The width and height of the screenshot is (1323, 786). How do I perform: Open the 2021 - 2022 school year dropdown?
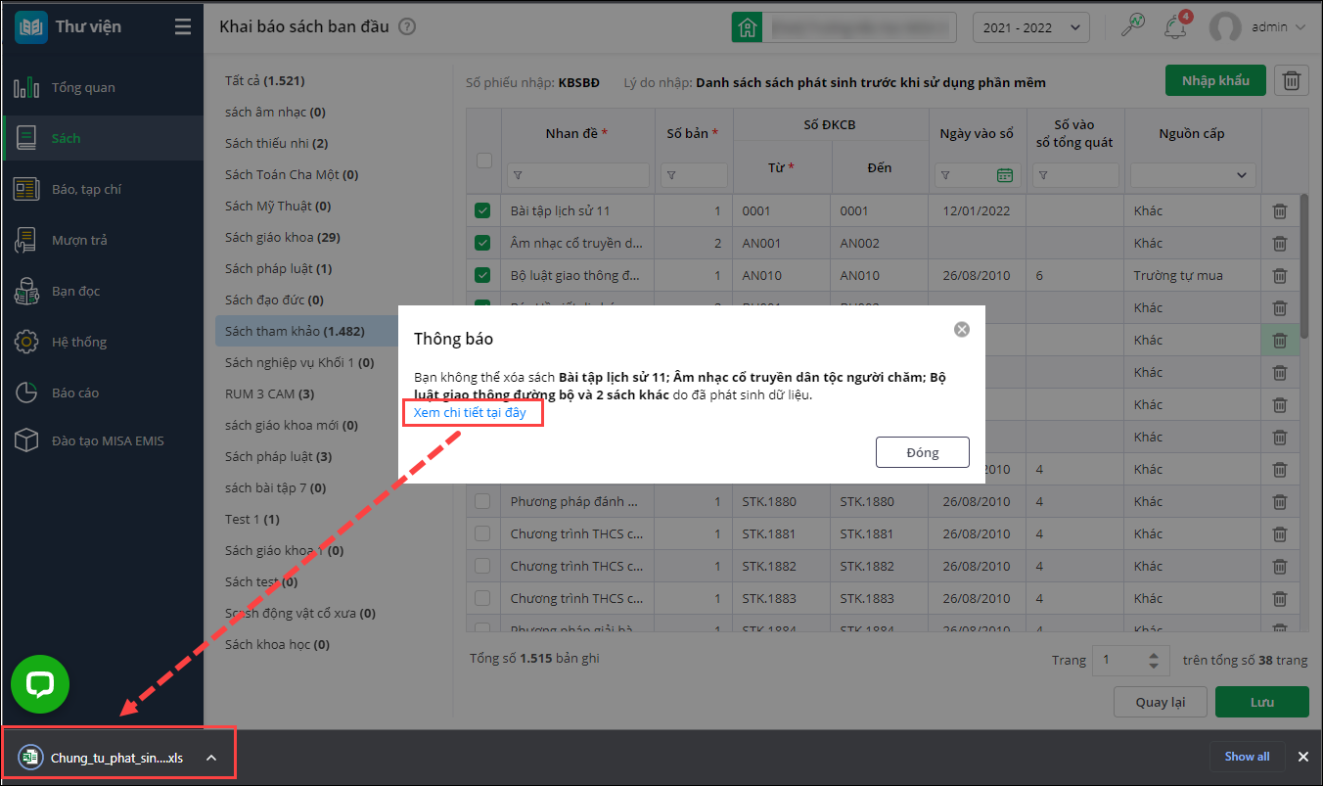(1031, 27)
